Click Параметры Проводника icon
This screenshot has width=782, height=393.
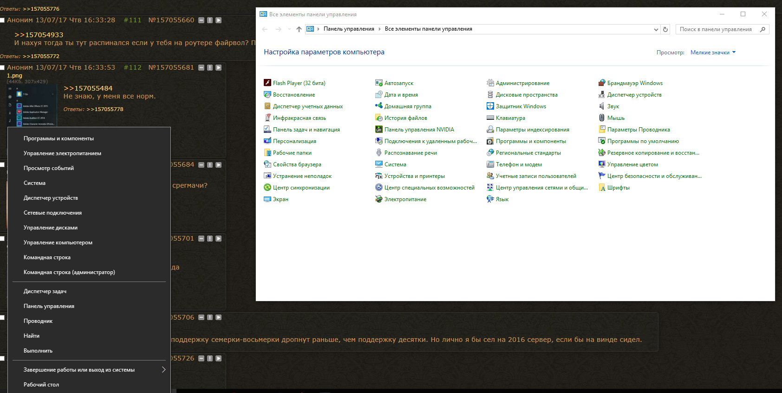[x=602, y=130]
